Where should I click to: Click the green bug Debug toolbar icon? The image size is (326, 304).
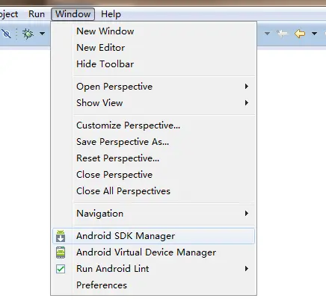pos(28,34)
